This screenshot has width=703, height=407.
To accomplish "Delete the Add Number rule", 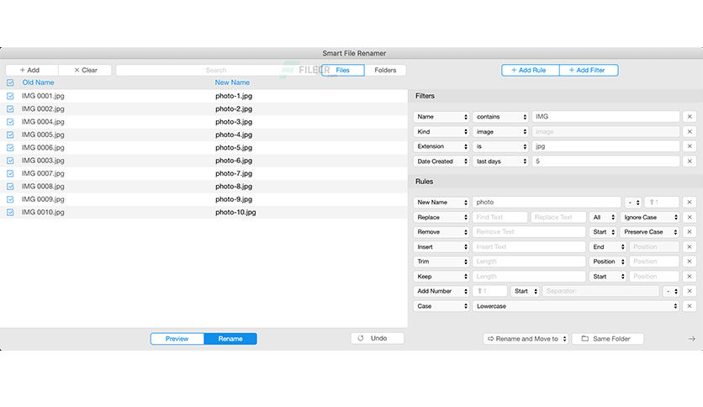I will pos(690,291).
